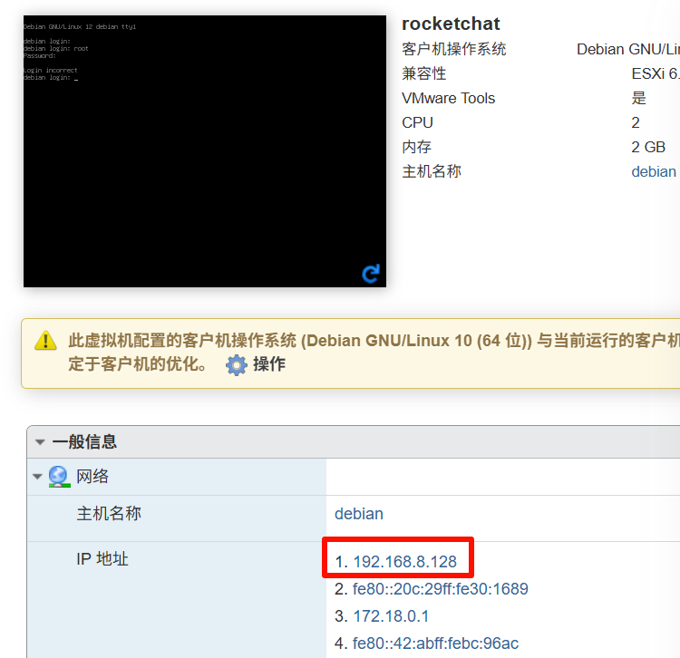Click debian hostname in network section

click(359, 514)
